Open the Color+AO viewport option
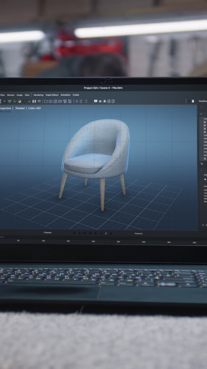207x369 pixels. 34,108
